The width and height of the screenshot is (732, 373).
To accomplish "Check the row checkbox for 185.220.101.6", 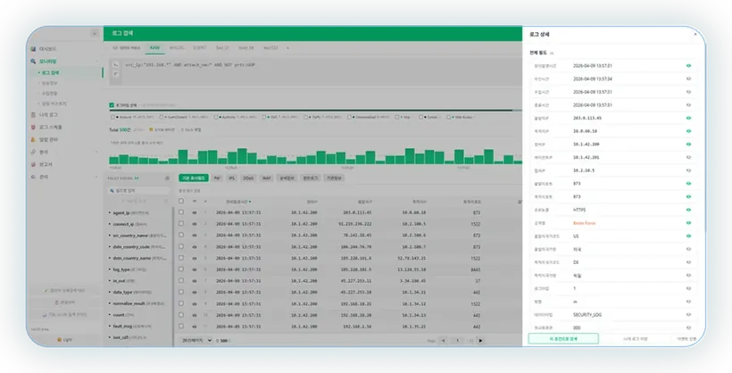I will pos(181,258).
